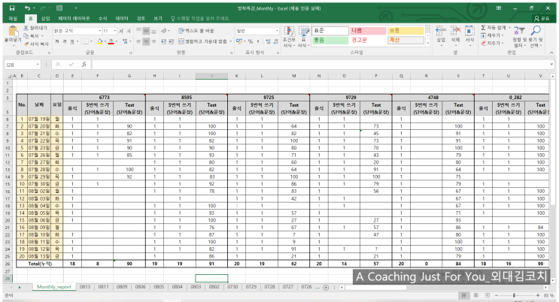Increase decimal places
Viewport: 559px width, 302px height.
point(268,41)
